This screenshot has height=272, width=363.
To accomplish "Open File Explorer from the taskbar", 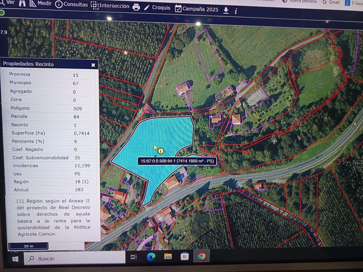I will click(x=168, y=256).
